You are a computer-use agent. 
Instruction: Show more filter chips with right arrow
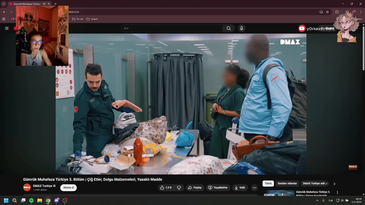click(x=334, y=184)
